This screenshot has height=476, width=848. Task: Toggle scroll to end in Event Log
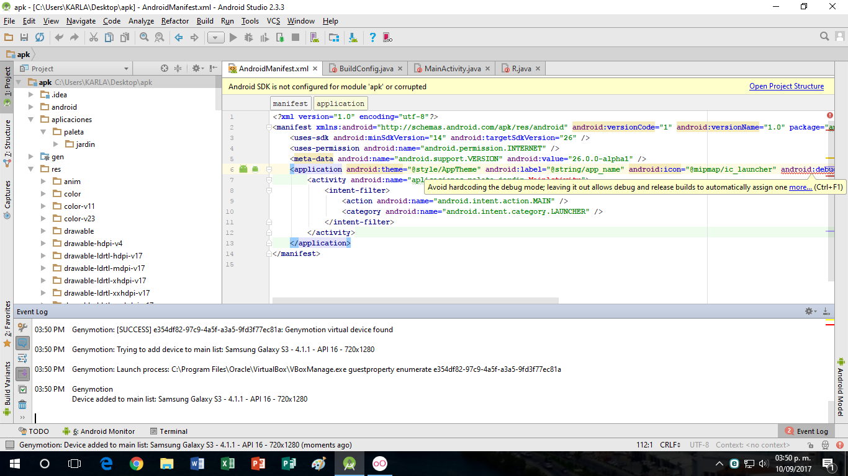(22, 374)
